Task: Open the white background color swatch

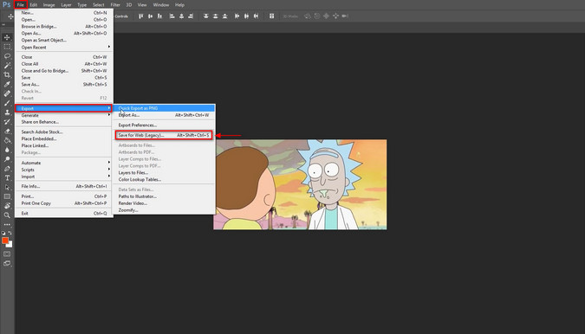Action: point(10,245)
